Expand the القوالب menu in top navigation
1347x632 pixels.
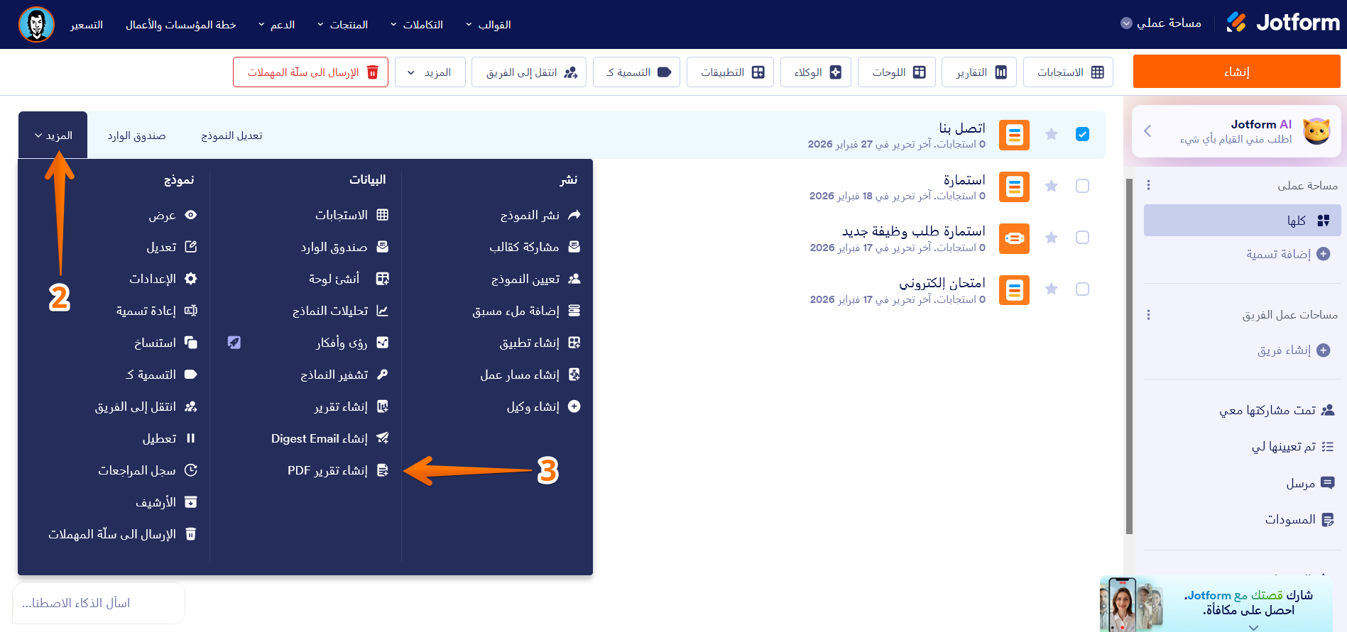click(489, 25)
